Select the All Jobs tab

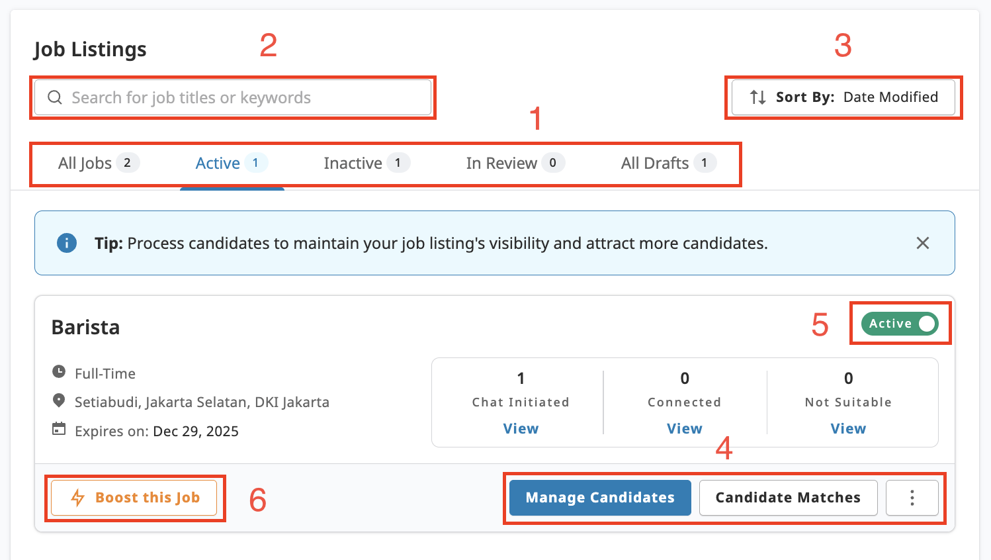click(x=85, y=163)
